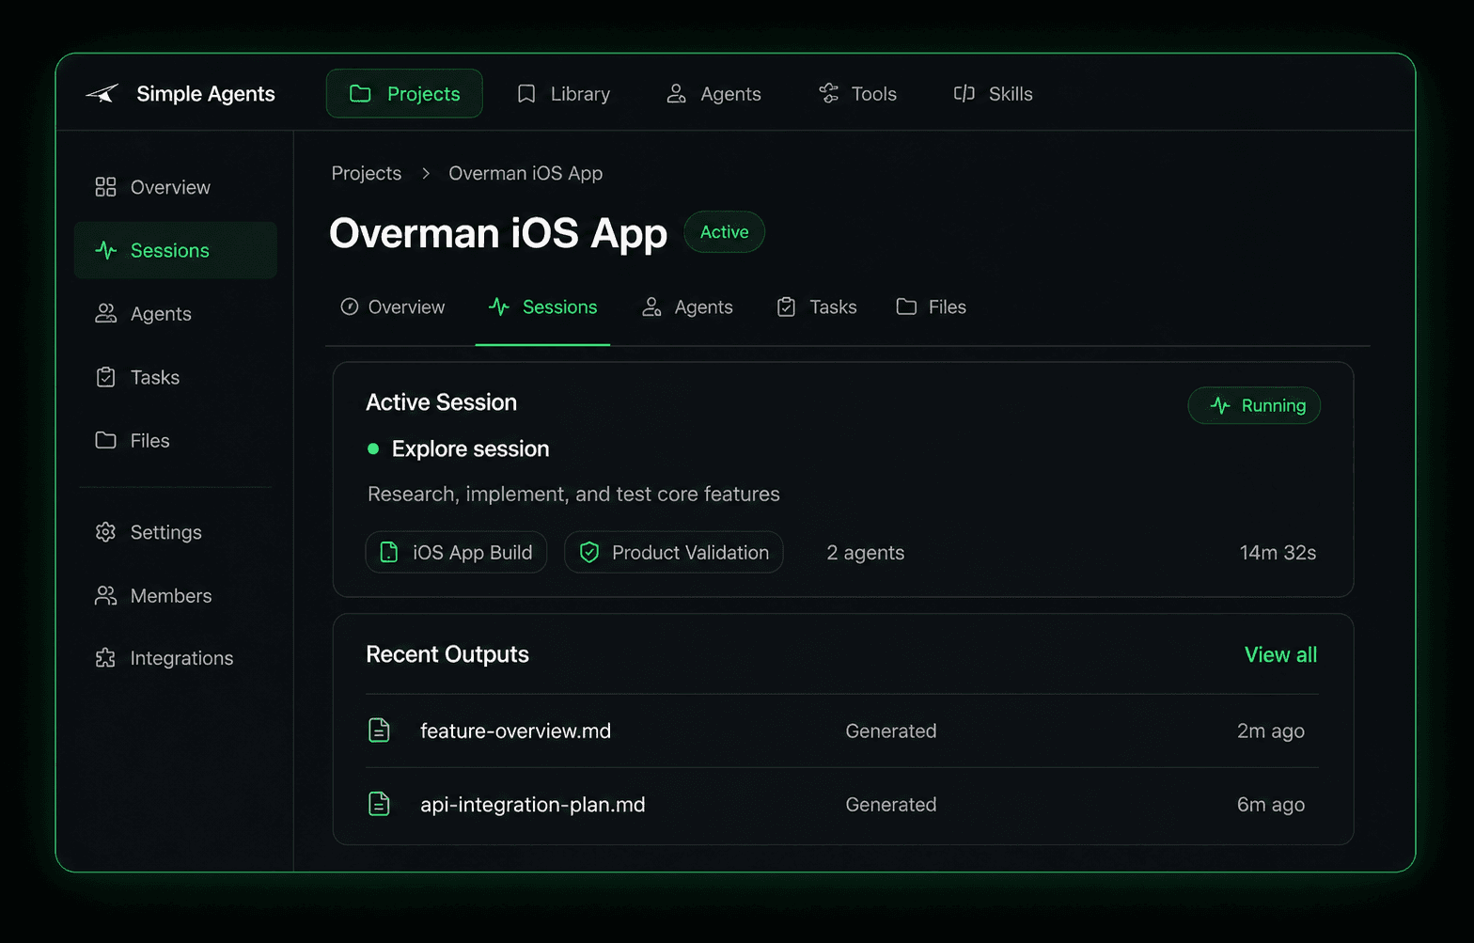1474x943 pixels.
Task: Click the View all link
Action: [x=1280, y=654]
